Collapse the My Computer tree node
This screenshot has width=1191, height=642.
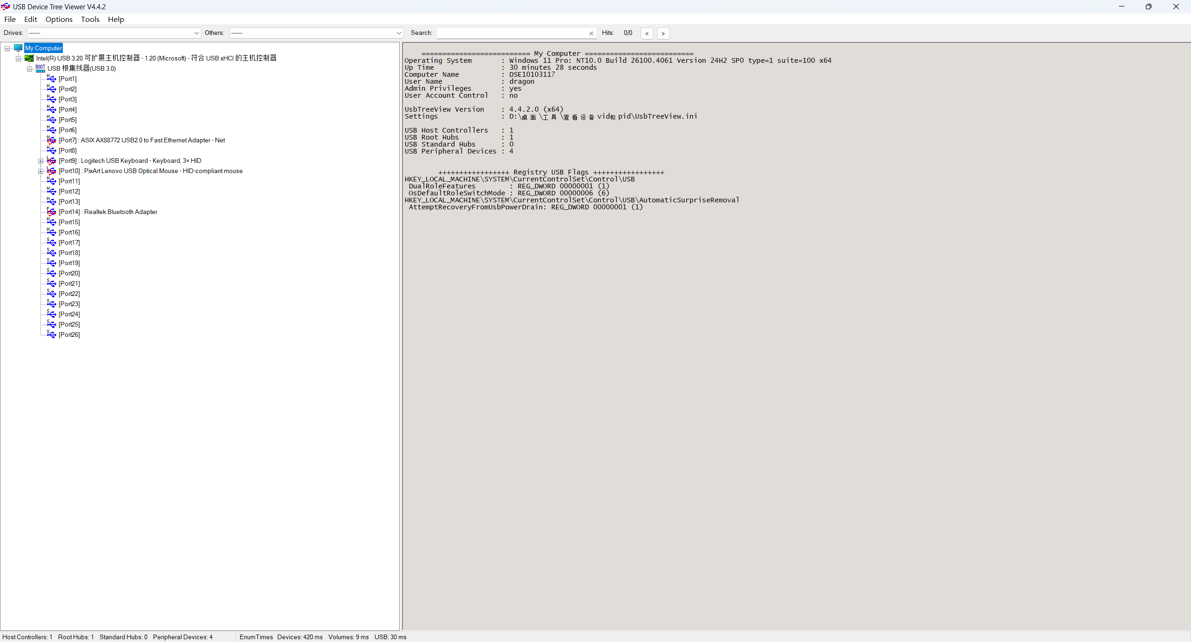7,48
